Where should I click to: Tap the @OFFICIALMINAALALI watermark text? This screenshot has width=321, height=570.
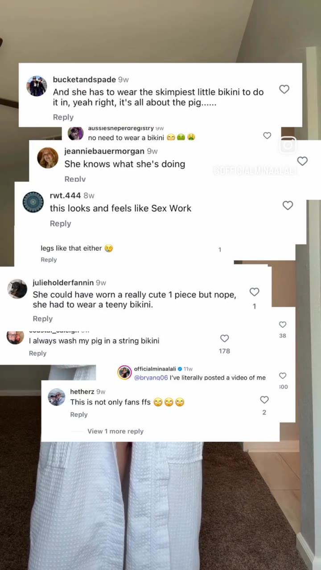point(255,171)
